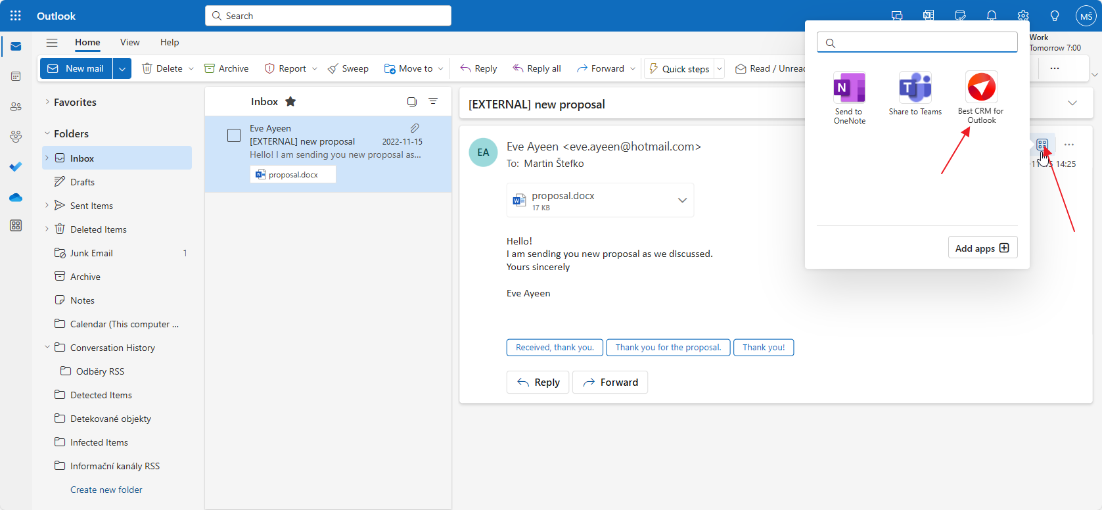Open Tips lightbulb icon
Image resolution: width=1102 pixels, height=510 pixels.
[x=1055, y=16]
